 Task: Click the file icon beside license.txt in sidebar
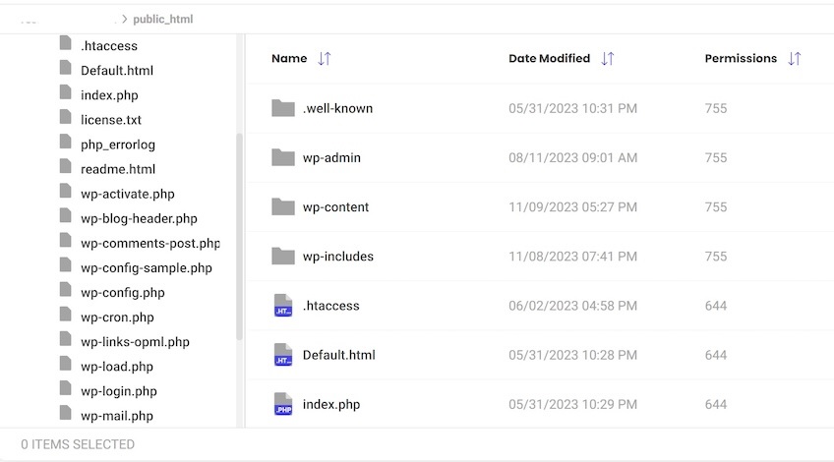[66, 117]
